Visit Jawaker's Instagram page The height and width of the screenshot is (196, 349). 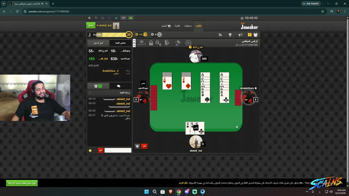coord(103,18)
